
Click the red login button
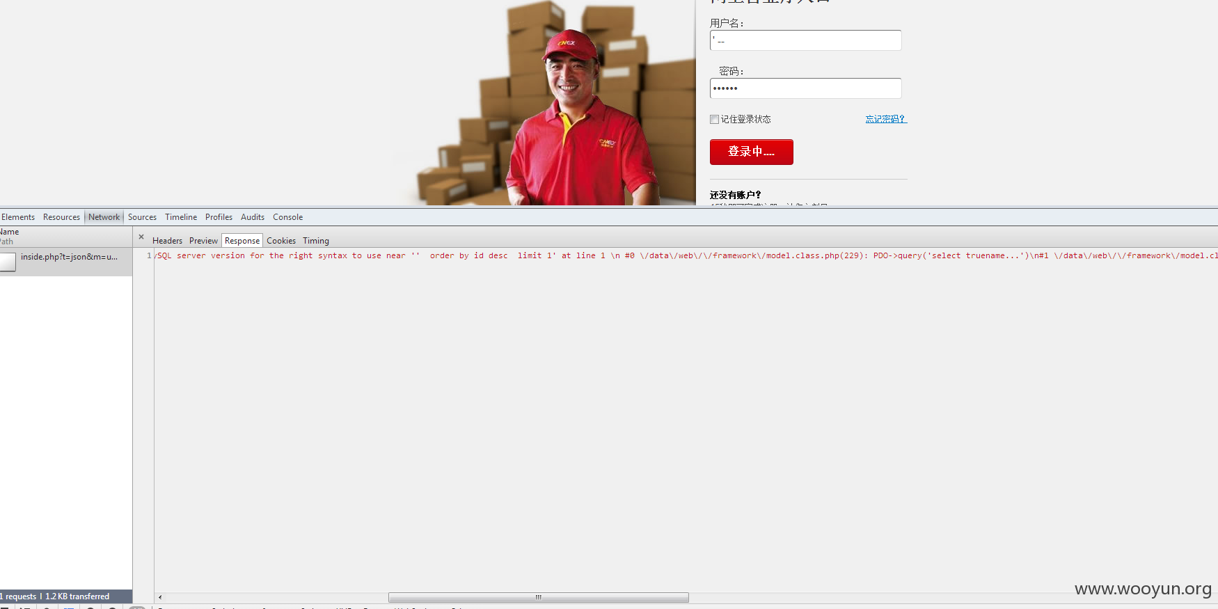(x=752, y=152)
